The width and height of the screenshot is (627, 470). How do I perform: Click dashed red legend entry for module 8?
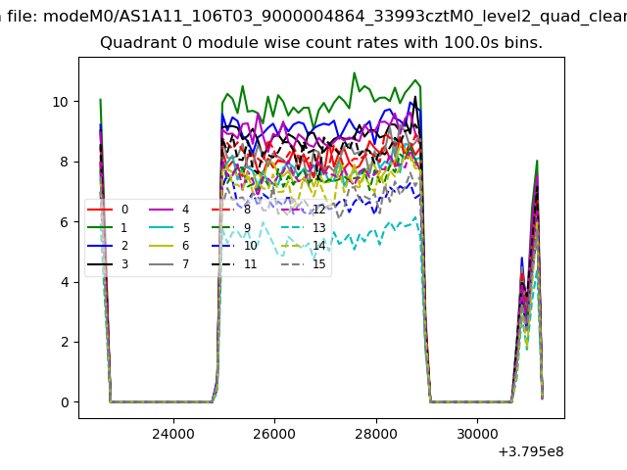click(227, 210)
